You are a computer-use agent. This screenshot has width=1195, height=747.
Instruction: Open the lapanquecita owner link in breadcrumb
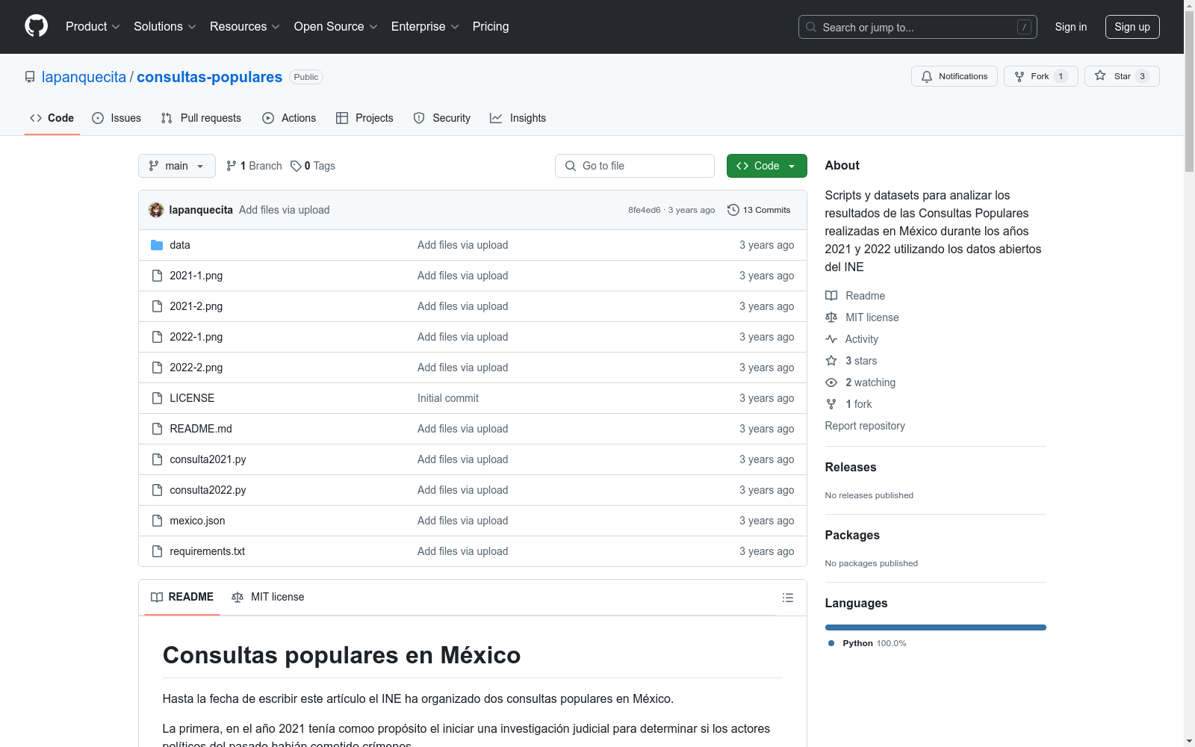[x=84, y=77]
